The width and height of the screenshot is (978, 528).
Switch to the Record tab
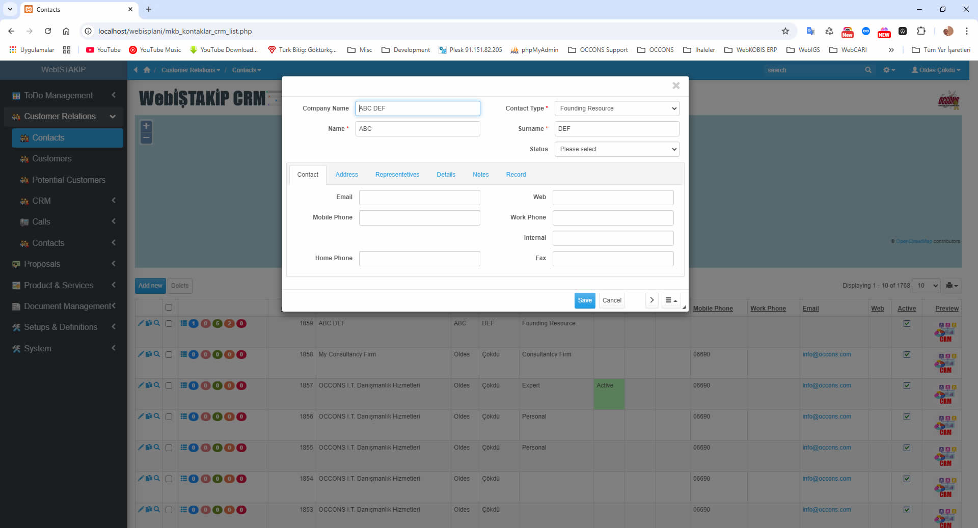[x=515, y=175]
